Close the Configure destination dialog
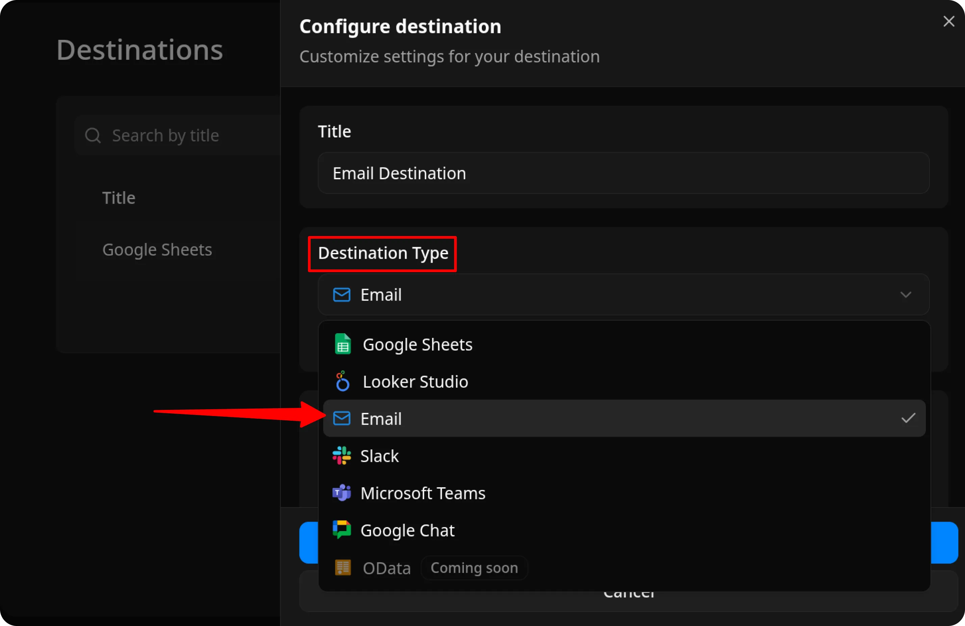Viewport: 965px width, 626px height. [x=949, y=22]
